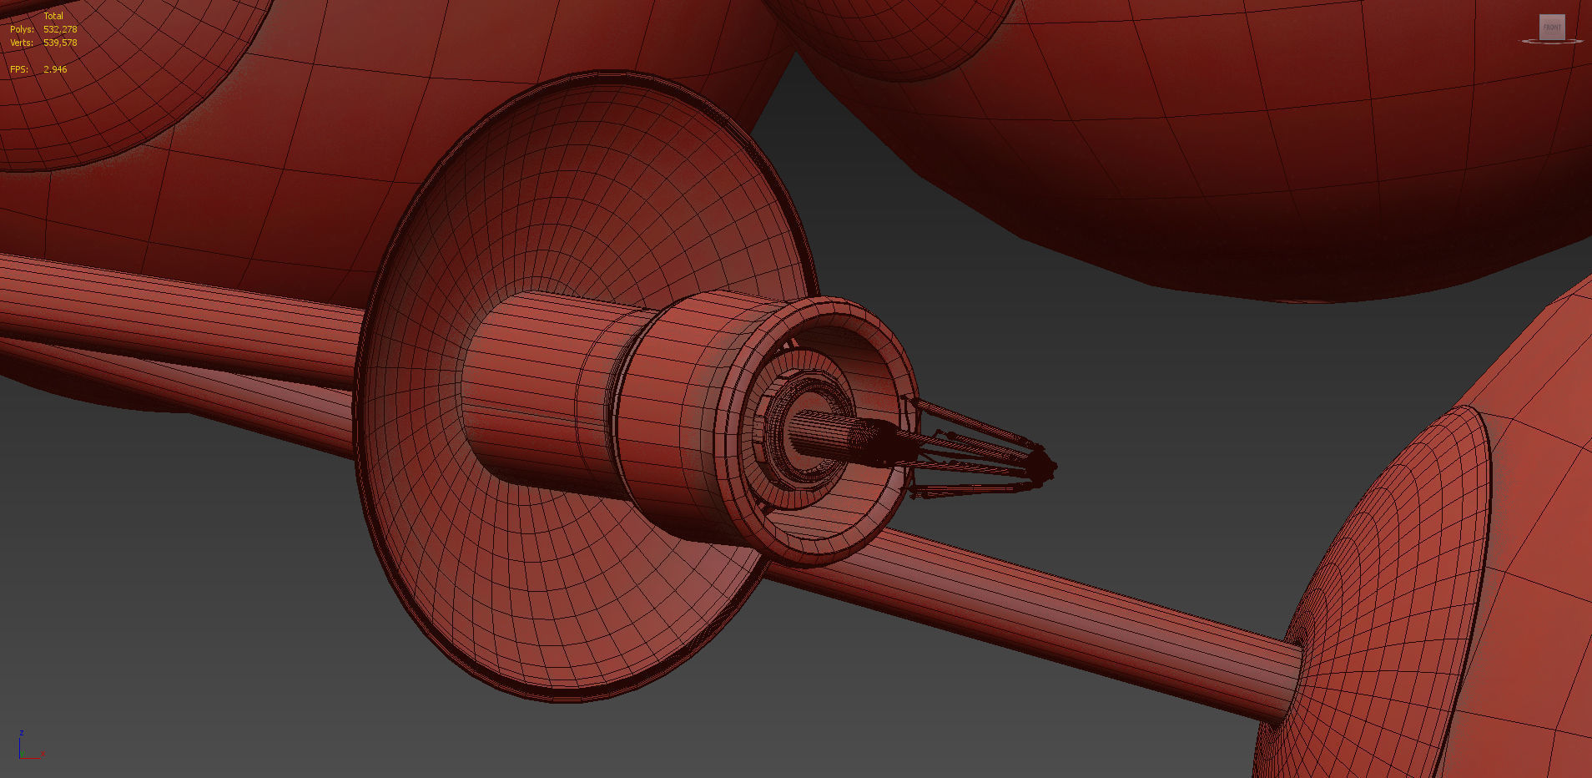Click the "532,278" polygon count value
This screenshot has width=1592, height=778.
[x=60, y=29]
